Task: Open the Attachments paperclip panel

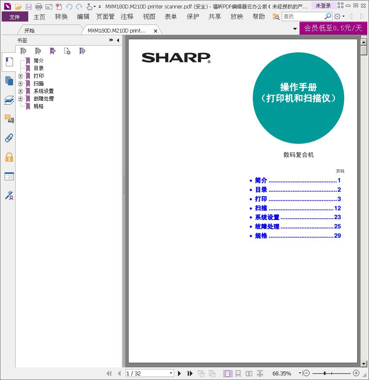Action: click(x=9, y=138)
